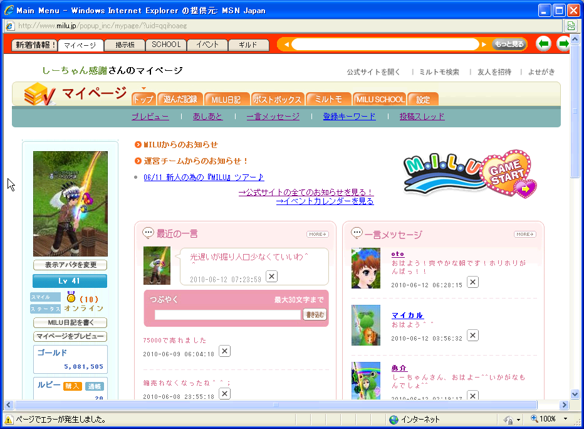
Task: Expand MORE in 最近の一言 panel
Action: coord(317,234)
